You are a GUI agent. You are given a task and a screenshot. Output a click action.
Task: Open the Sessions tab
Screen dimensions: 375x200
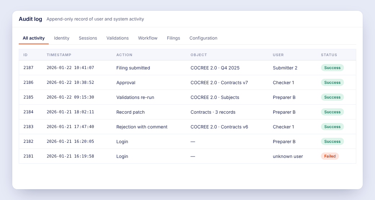(x=88, y=38)
